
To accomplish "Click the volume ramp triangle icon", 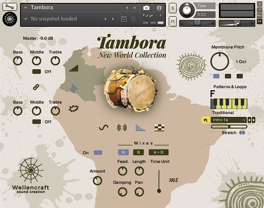I will [74, 68].
